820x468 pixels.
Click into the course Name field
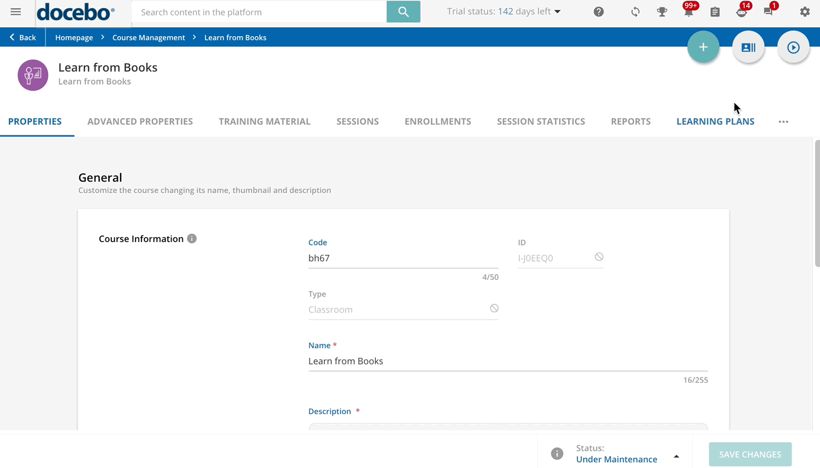tap(508, 361)
